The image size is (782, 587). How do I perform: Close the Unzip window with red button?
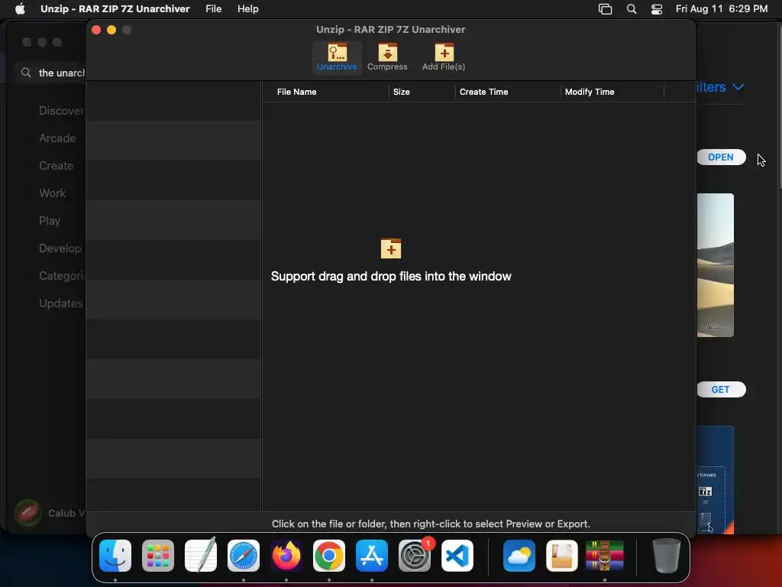point(96,30)
